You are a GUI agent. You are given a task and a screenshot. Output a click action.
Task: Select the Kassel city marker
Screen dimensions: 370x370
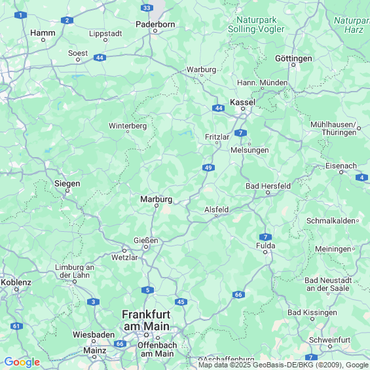tap(243, 109)
